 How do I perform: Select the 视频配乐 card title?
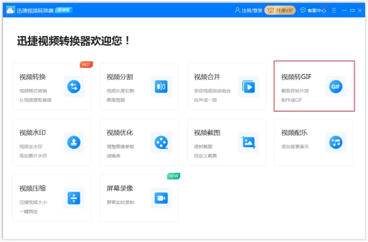point(294,133)
